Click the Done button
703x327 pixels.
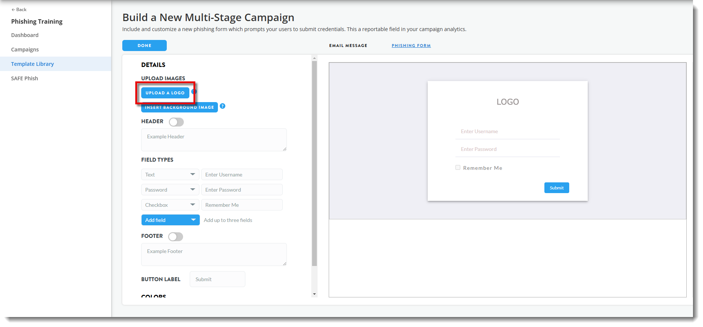tap(144, 45)
